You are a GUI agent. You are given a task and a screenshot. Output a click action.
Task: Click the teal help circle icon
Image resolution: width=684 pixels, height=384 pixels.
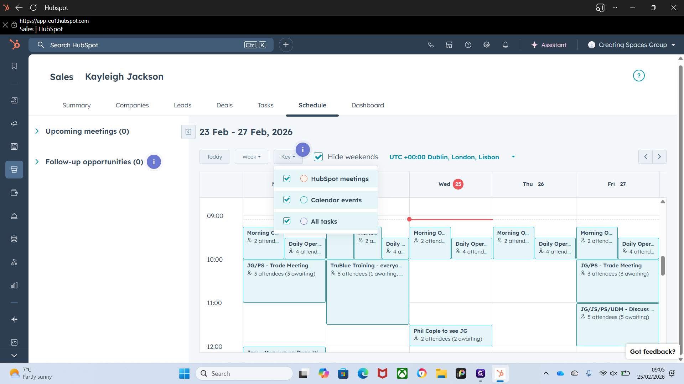point(639,76)
